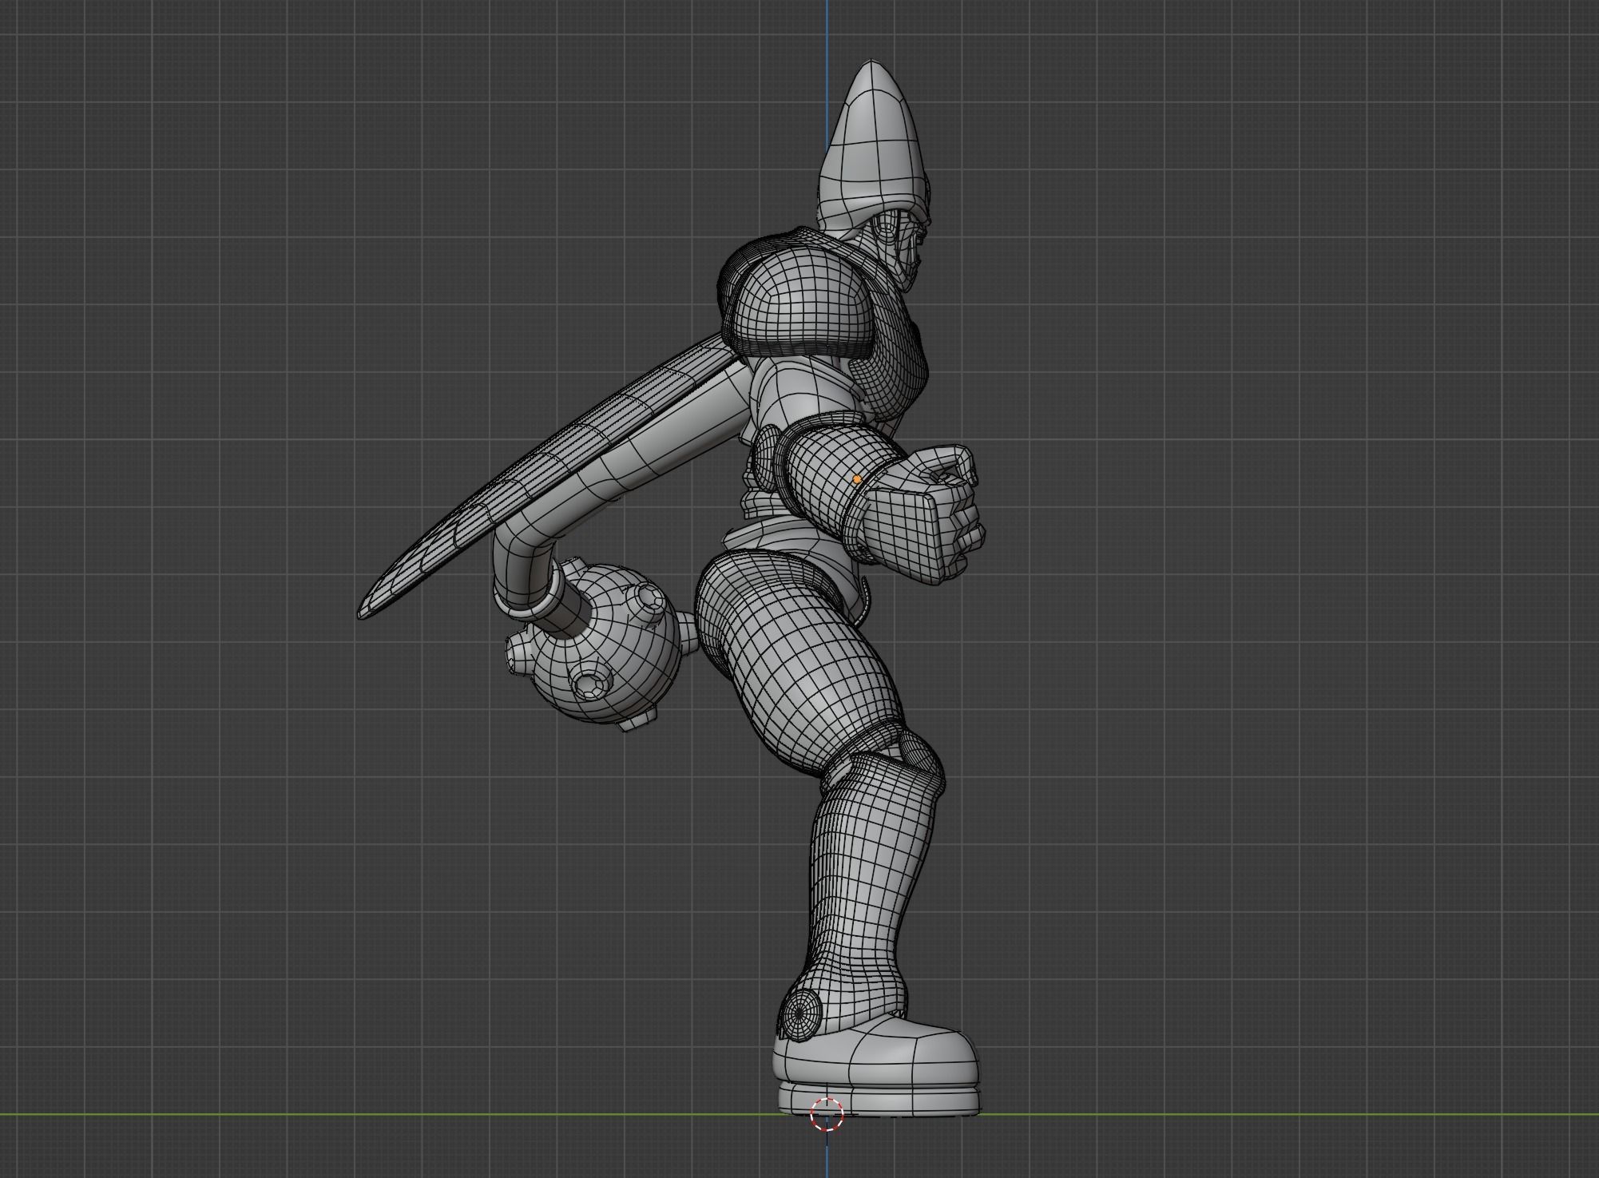Click the green horizontal axis line
The image size is (1599, 1178).
[399, 1114]
